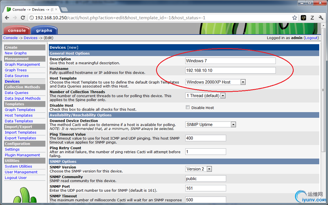Switch to the graphs tab
Image resolution: width=328 pixels, height=205 pixels.
click(44, 30)
